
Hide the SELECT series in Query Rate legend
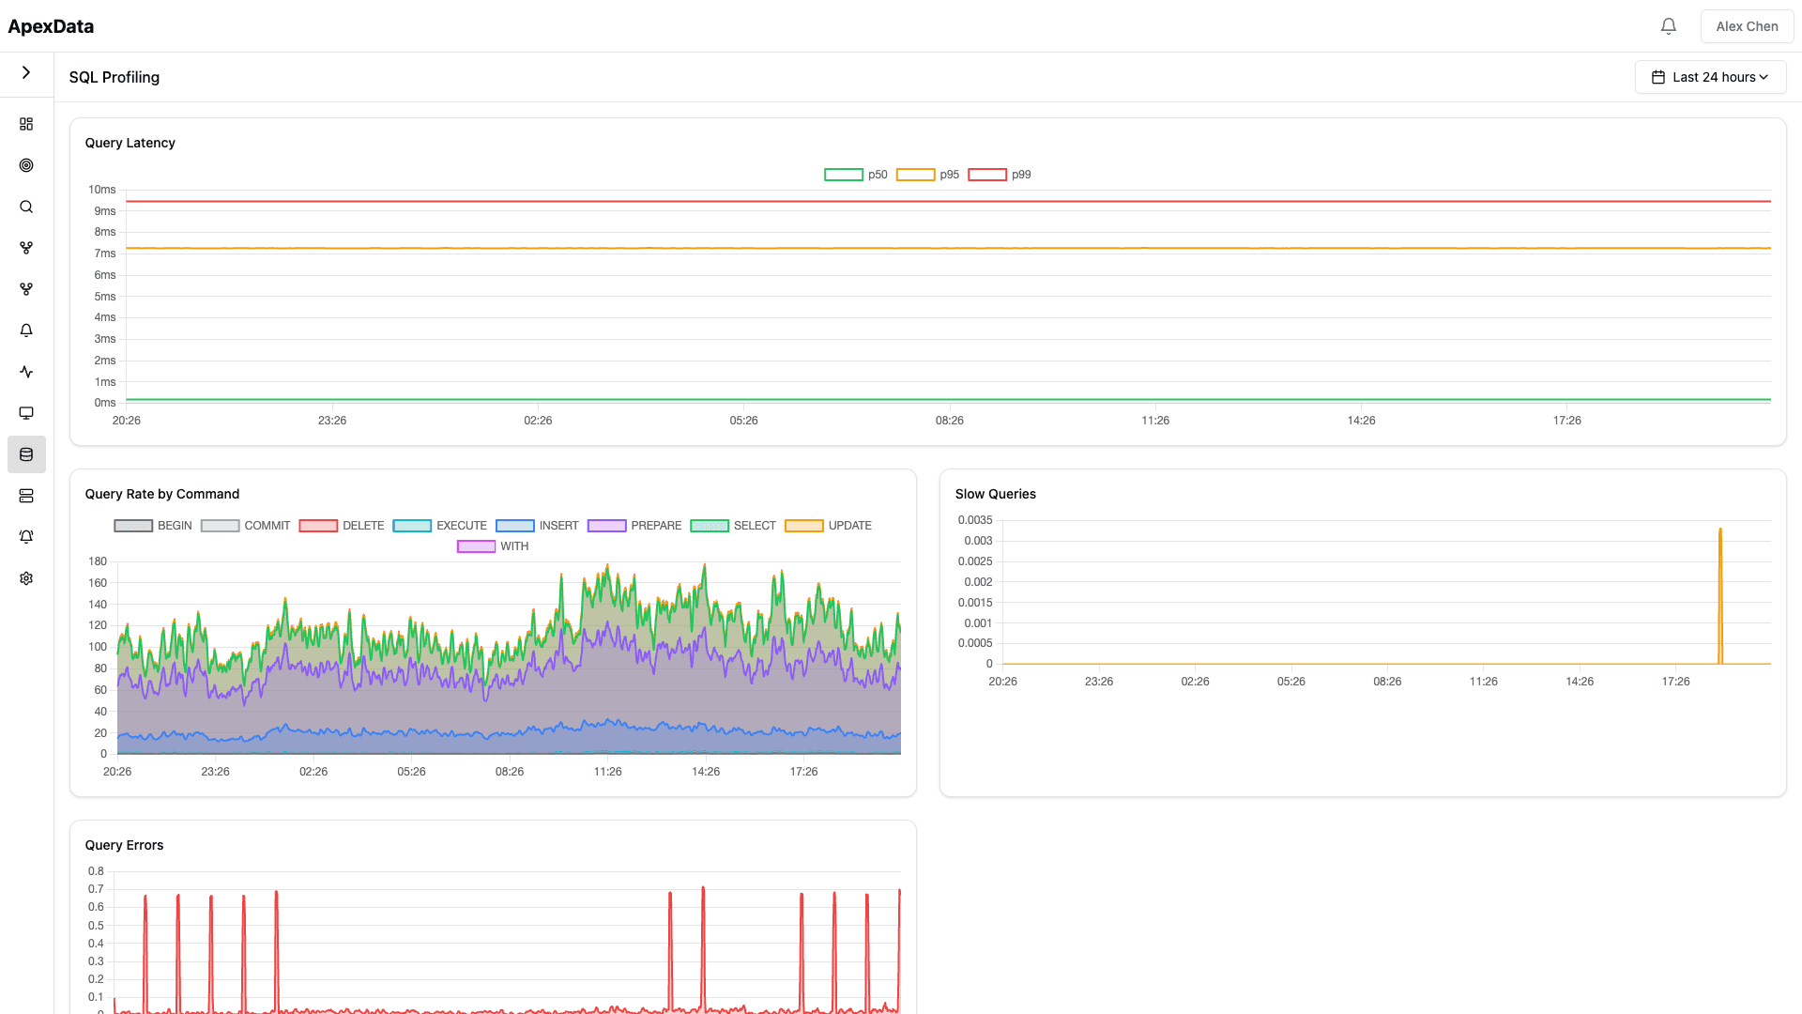click(x=733, y=525)
